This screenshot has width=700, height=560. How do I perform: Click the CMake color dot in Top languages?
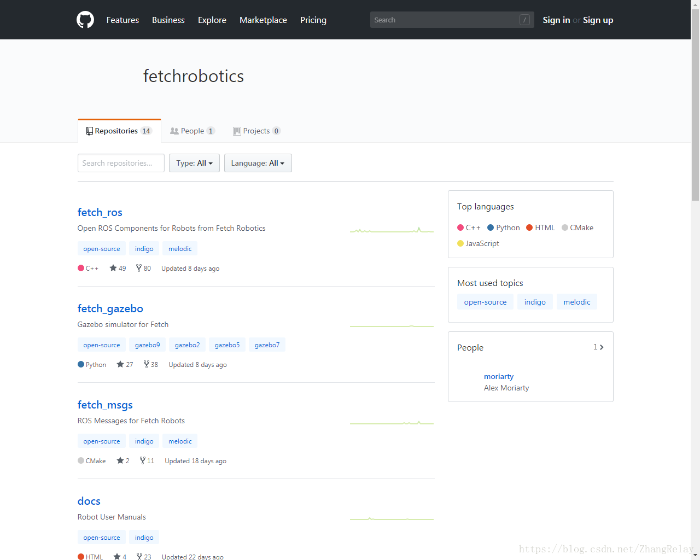(x=565, y=227)
